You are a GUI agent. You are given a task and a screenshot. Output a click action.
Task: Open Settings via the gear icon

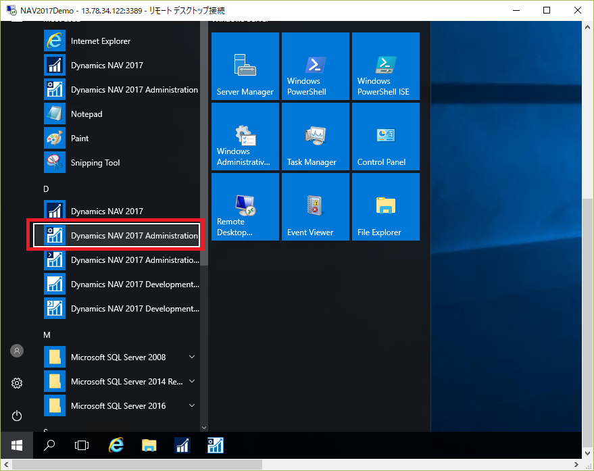pyautogui.click(x=17, y=383)
